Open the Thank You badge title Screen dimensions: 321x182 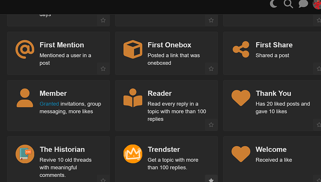click(x=273, y=93)
